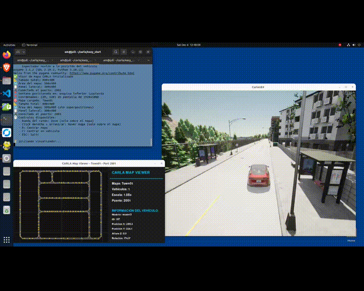
Task: Show Applications grid button
Action: pos(7,239)
